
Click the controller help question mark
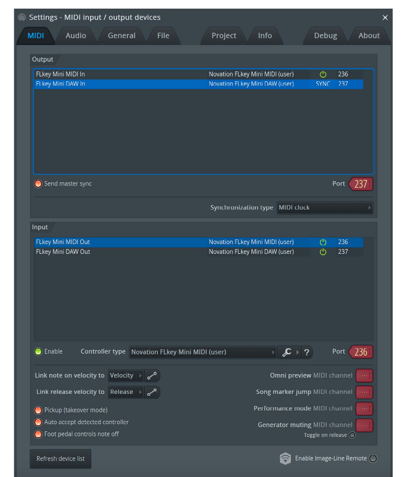pos(306,353)
